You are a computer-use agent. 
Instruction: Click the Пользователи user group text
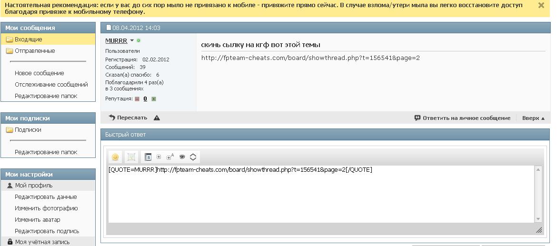[x=122, y=51]
